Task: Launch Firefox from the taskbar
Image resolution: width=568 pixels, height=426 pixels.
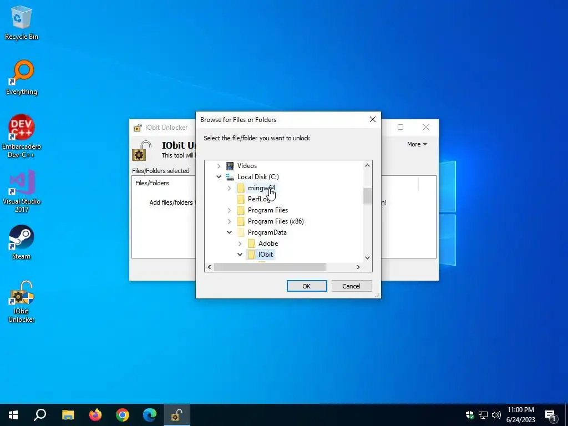Action: 95,415
